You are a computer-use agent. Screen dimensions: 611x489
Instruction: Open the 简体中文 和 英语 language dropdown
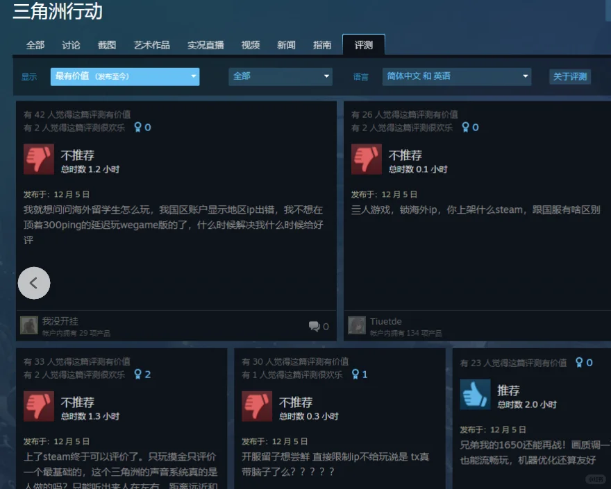coord(456,76)
